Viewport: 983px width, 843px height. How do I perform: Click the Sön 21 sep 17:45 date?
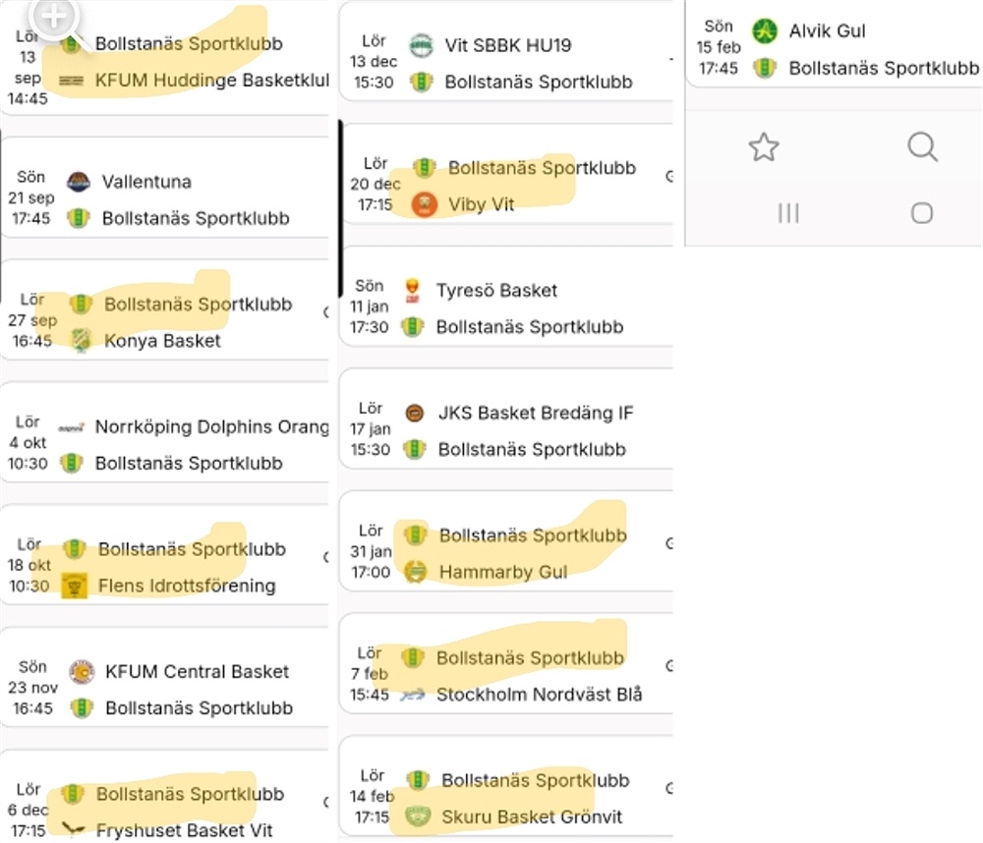pos(31,197)
